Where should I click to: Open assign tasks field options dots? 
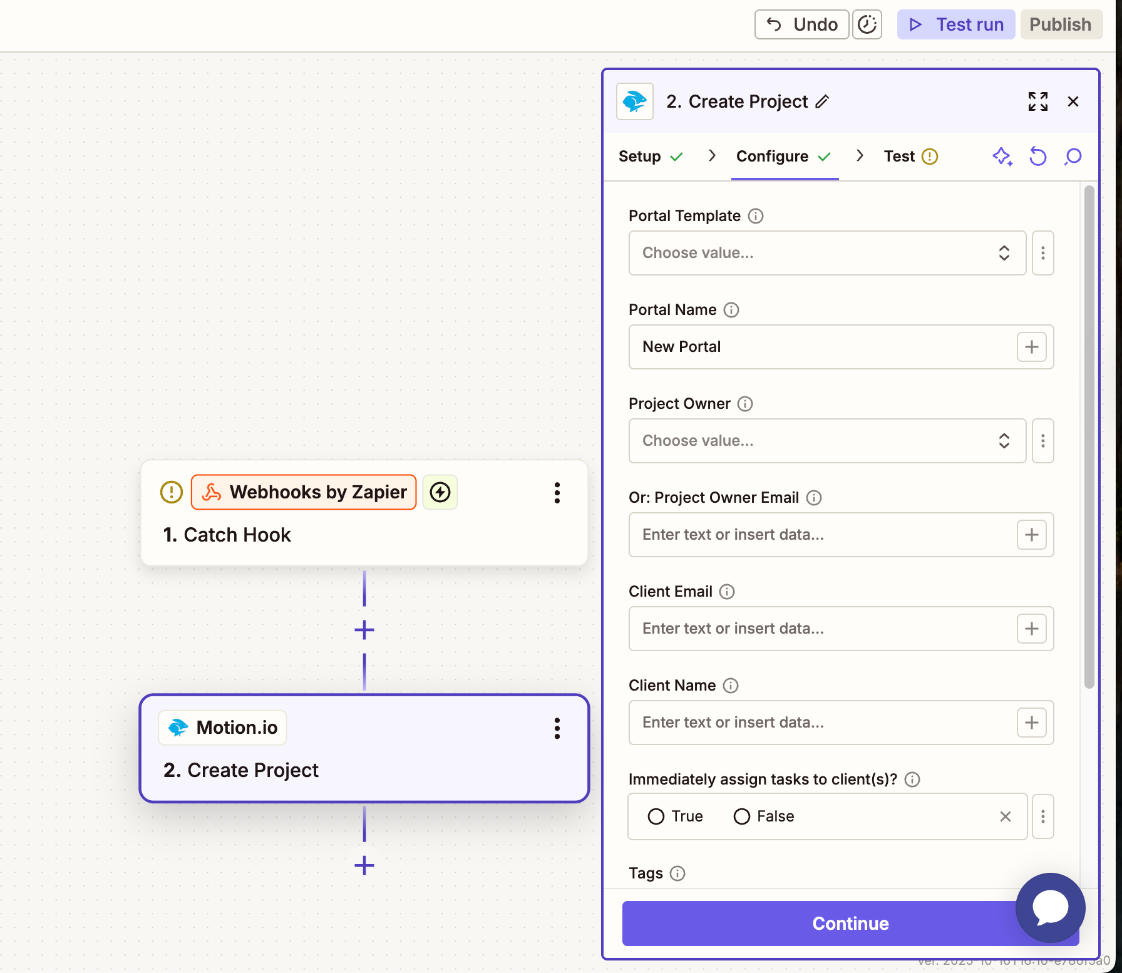1043,816
